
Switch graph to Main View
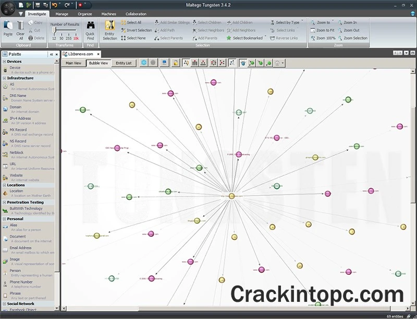[73, 63]
